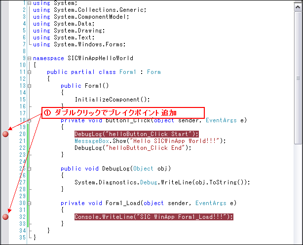Viewport: 303px width, 245px height.
Task: Click the vertical scrollbar thumb
Action: click(x=298, y=78)
